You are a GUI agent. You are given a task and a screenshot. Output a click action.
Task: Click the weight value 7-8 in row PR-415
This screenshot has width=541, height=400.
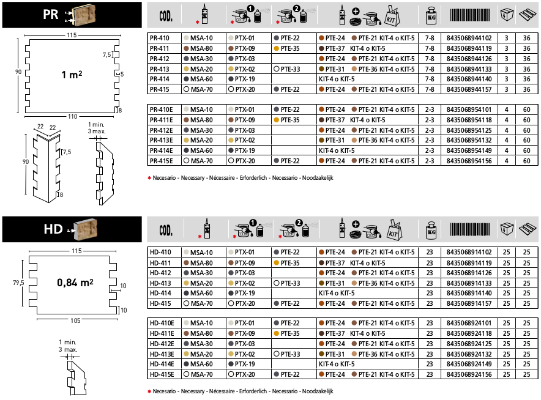430,89
